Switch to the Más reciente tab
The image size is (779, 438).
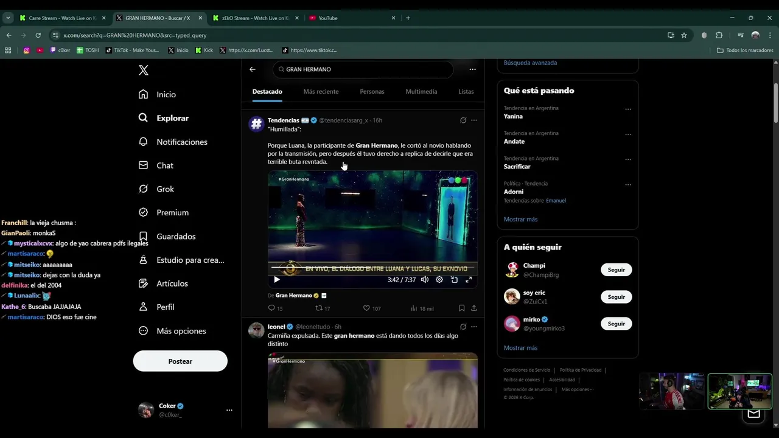[x=321, y=92]
